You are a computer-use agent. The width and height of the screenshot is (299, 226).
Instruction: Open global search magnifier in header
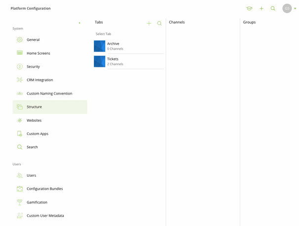pos(273,8)
